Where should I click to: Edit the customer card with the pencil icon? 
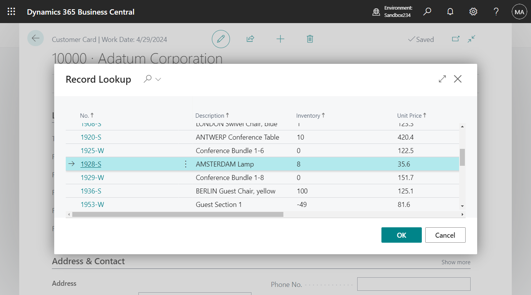pos(221,39)
